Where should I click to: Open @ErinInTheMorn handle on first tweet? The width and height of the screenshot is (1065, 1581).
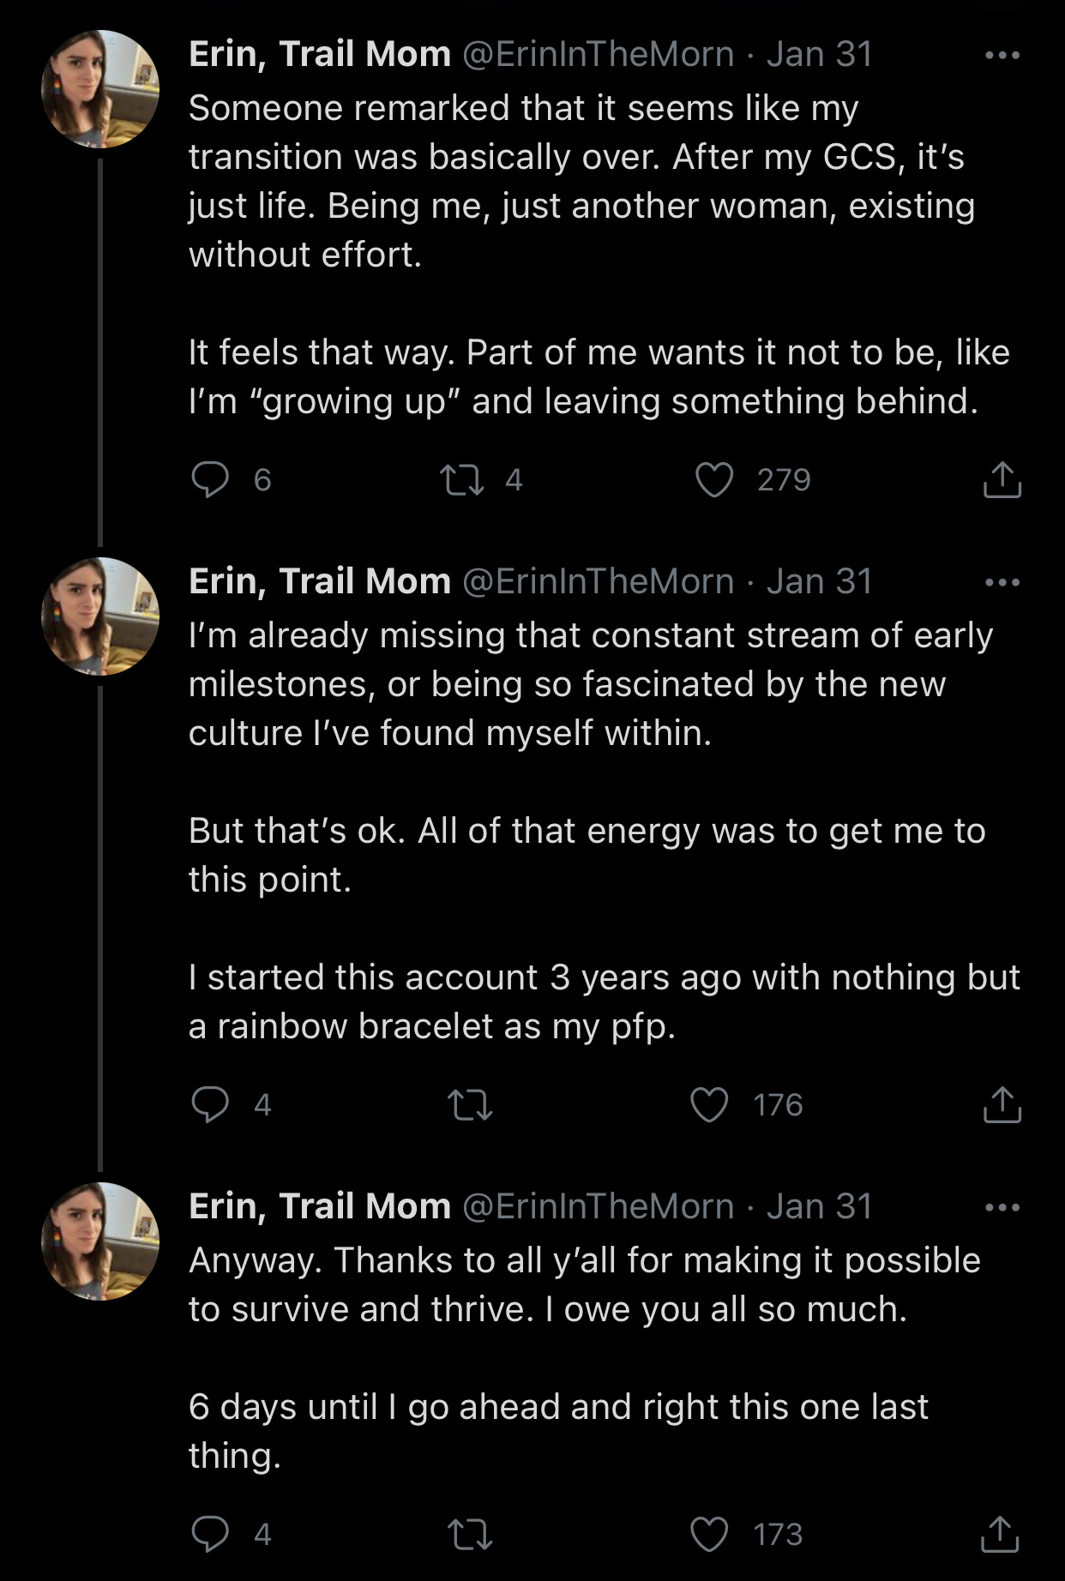point(599,55)
